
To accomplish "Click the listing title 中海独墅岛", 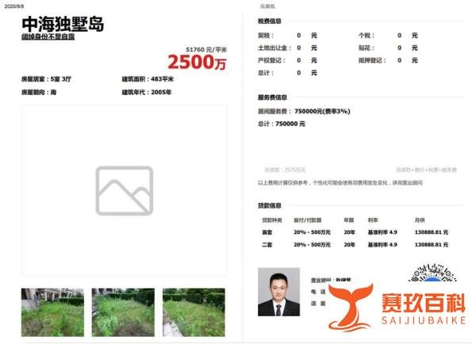I will click(63, 24).
